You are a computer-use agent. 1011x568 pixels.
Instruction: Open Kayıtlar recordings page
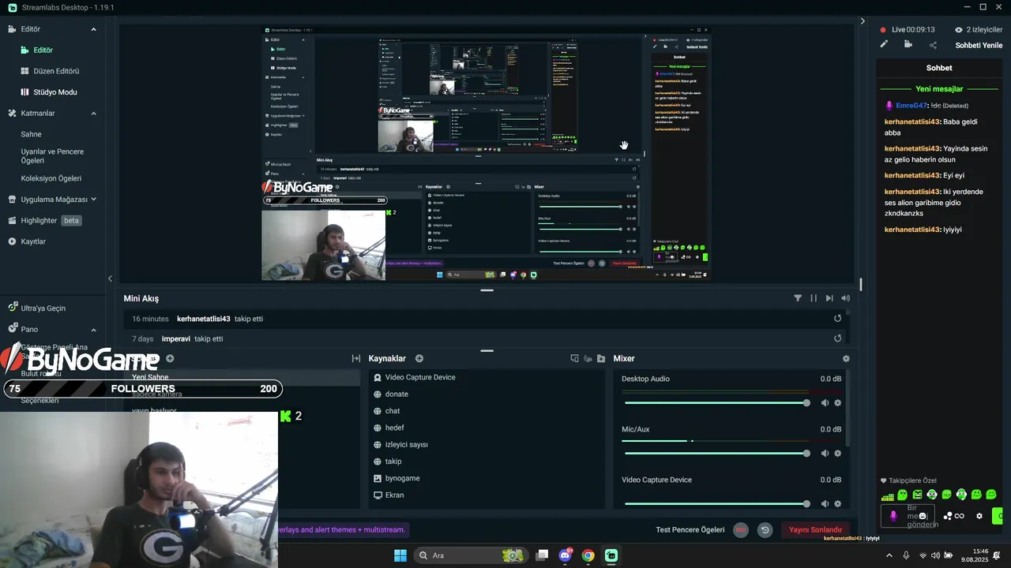pyautogui.click(x=33, y=241)
